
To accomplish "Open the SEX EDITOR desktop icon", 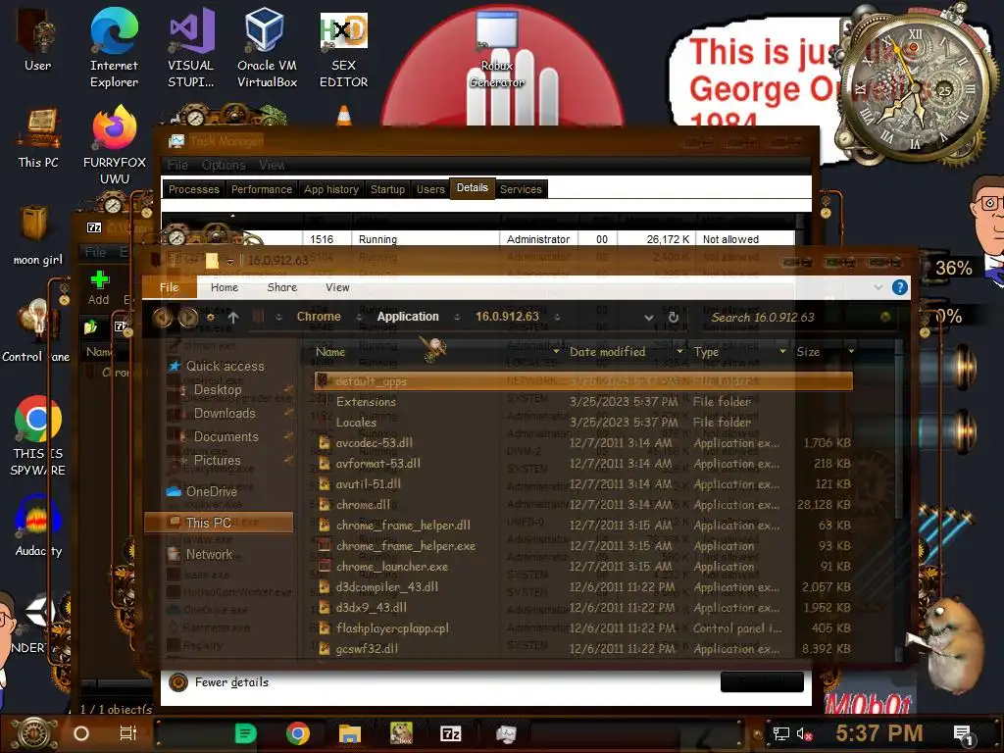I will 344,49.
